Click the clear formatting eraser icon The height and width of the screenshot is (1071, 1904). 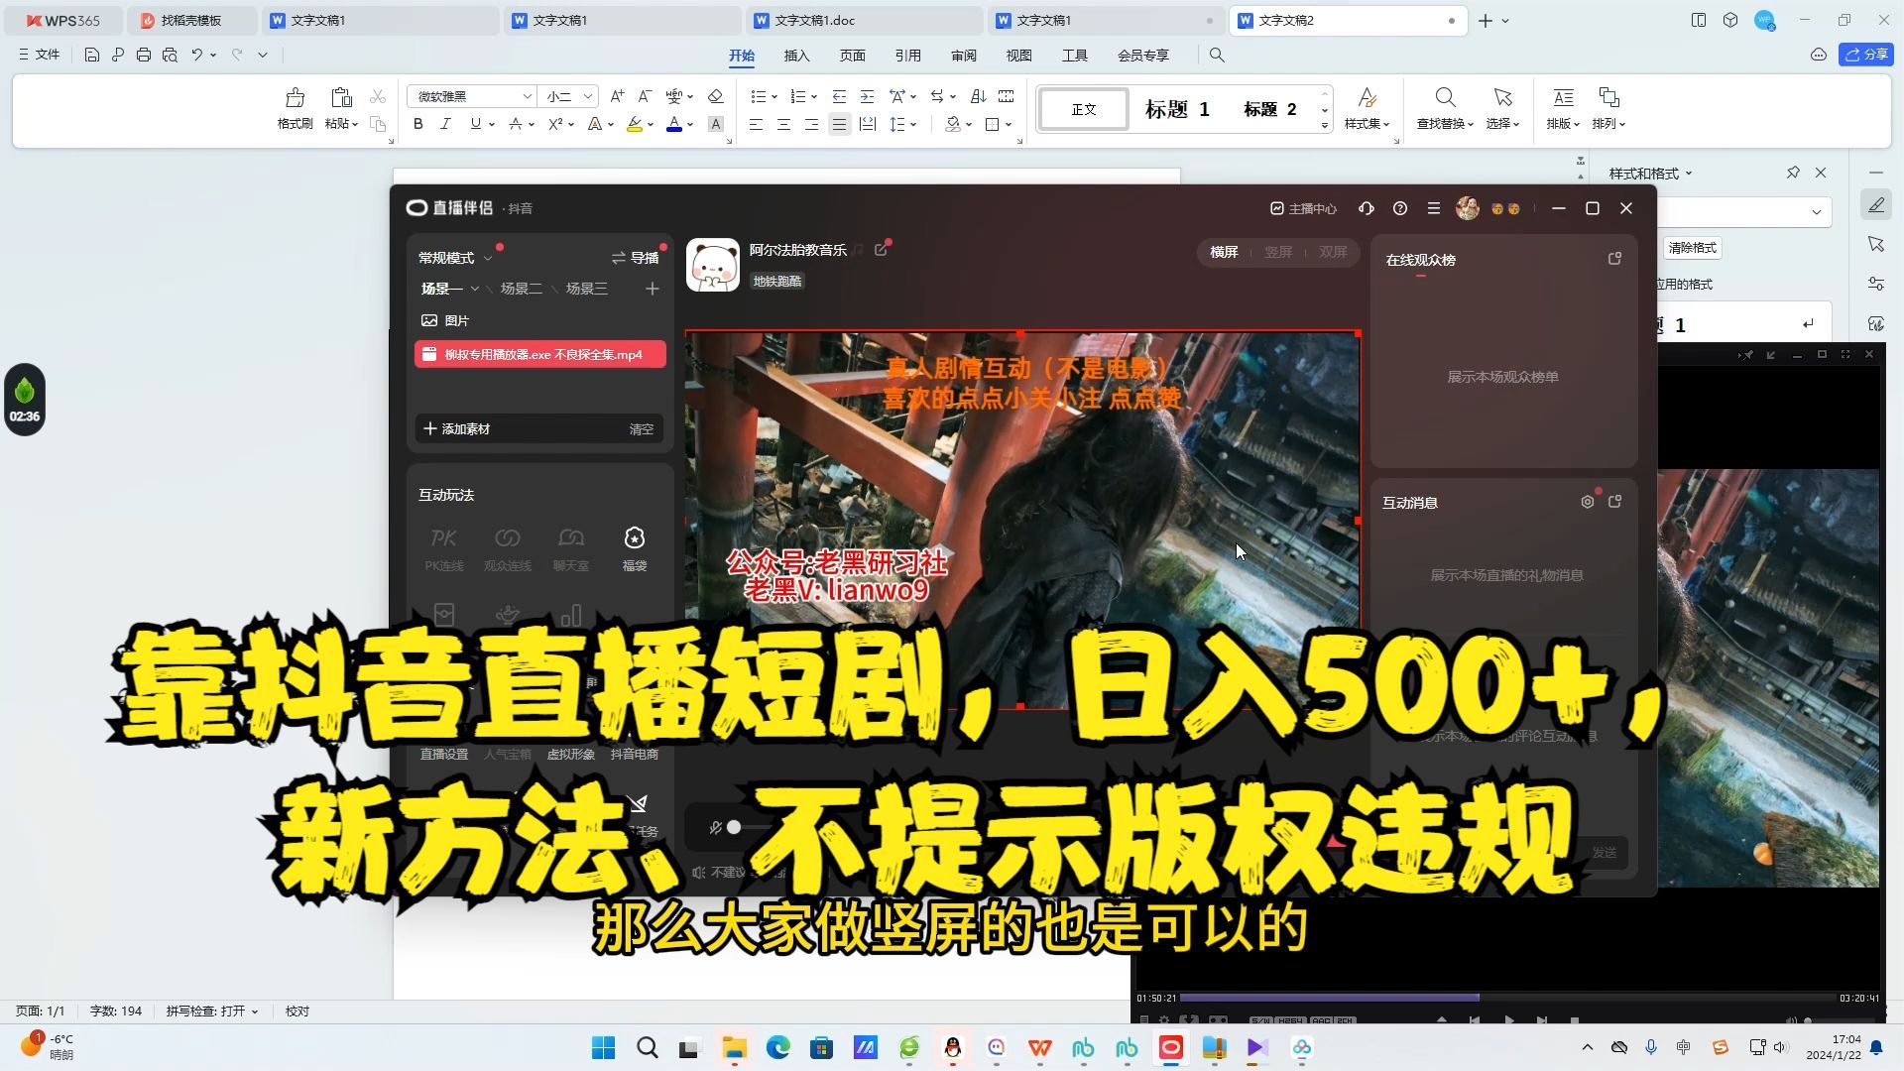tap(715, 96)
